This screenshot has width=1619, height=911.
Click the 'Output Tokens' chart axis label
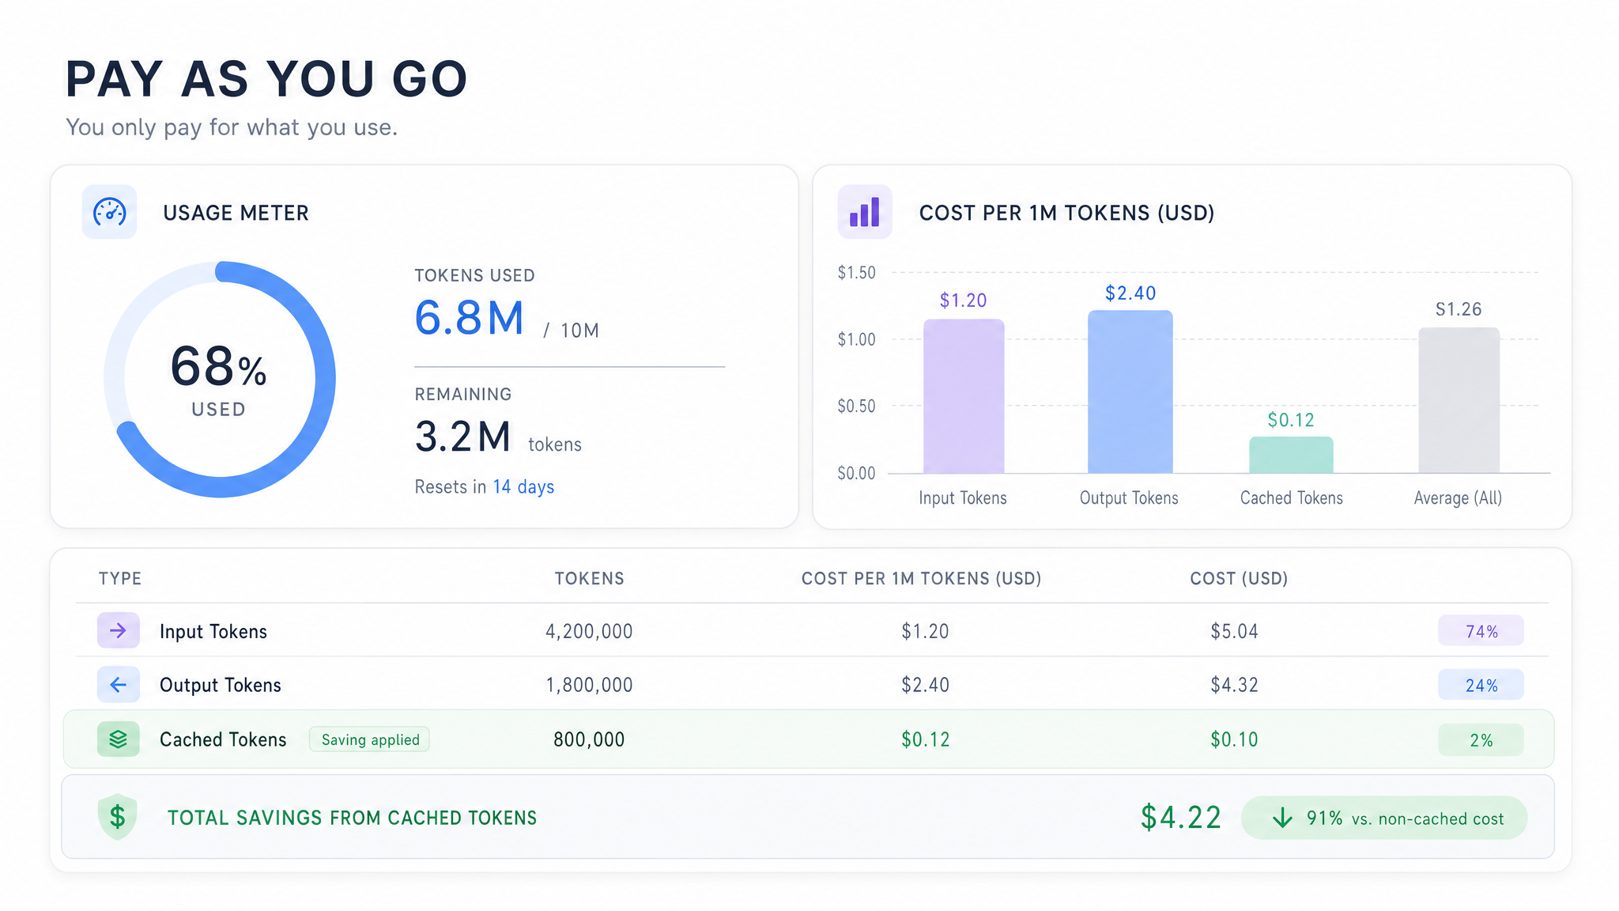tap(1129, 497)
